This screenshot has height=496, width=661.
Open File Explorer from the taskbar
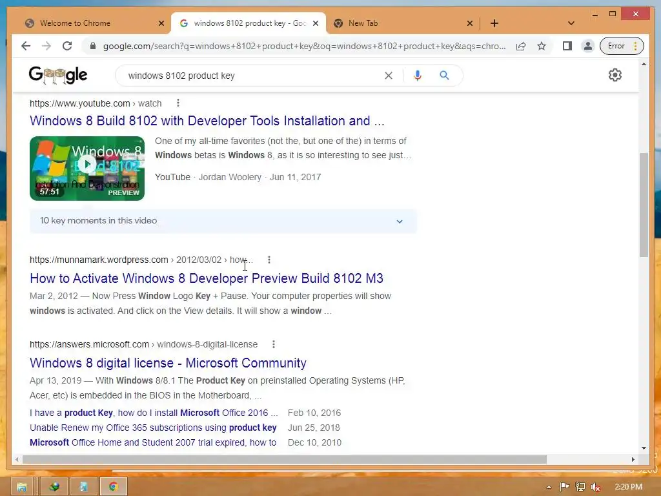pos(21,487)
